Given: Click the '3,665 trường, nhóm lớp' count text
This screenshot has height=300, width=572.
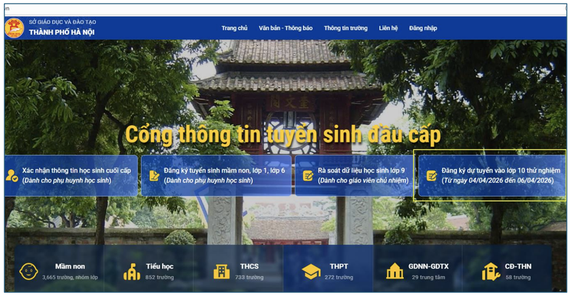Looking at the screenshot, I should click(70, 278).
